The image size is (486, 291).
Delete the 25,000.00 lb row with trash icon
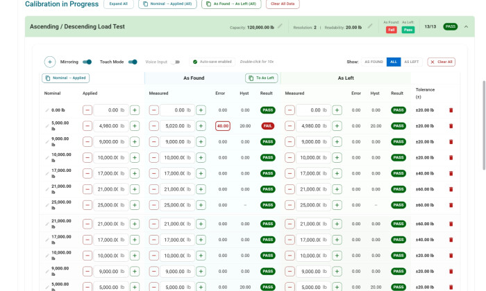point(451,205)
